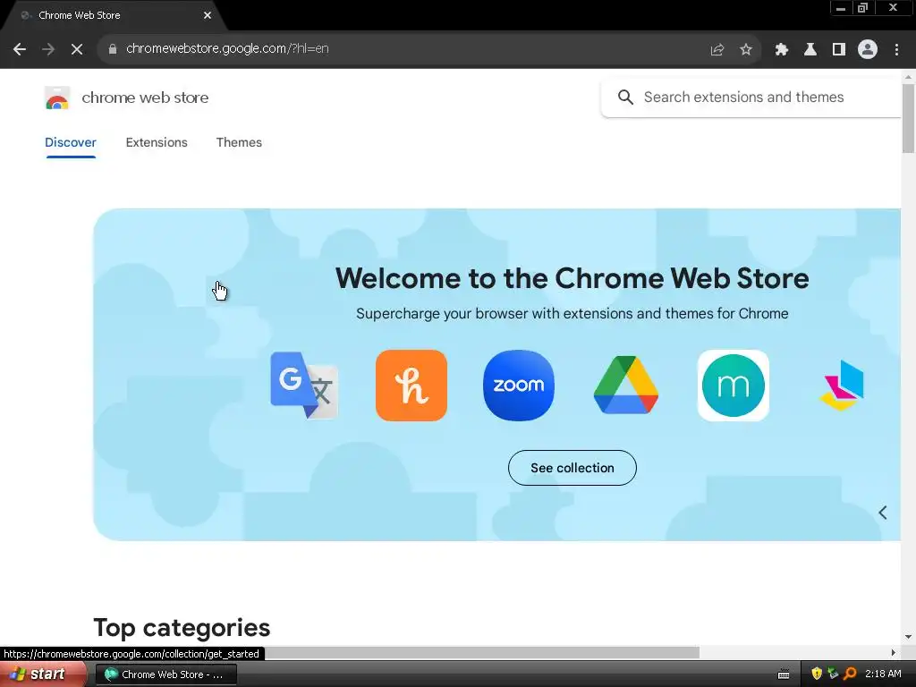Click the Chrome Web Store logo
This screenshot has width=916, height=687.
(x=57, y=98)
